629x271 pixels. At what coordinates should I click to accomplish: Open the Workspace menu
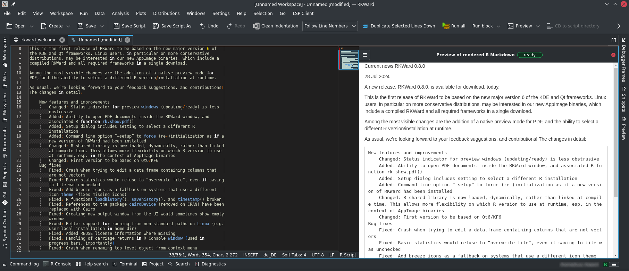click(x=61, y=14)
